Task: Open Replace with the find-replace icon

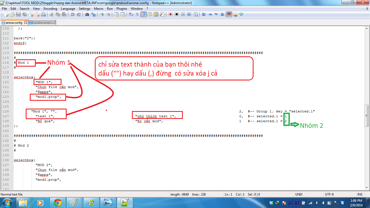Action: click(x=93, y=14)
